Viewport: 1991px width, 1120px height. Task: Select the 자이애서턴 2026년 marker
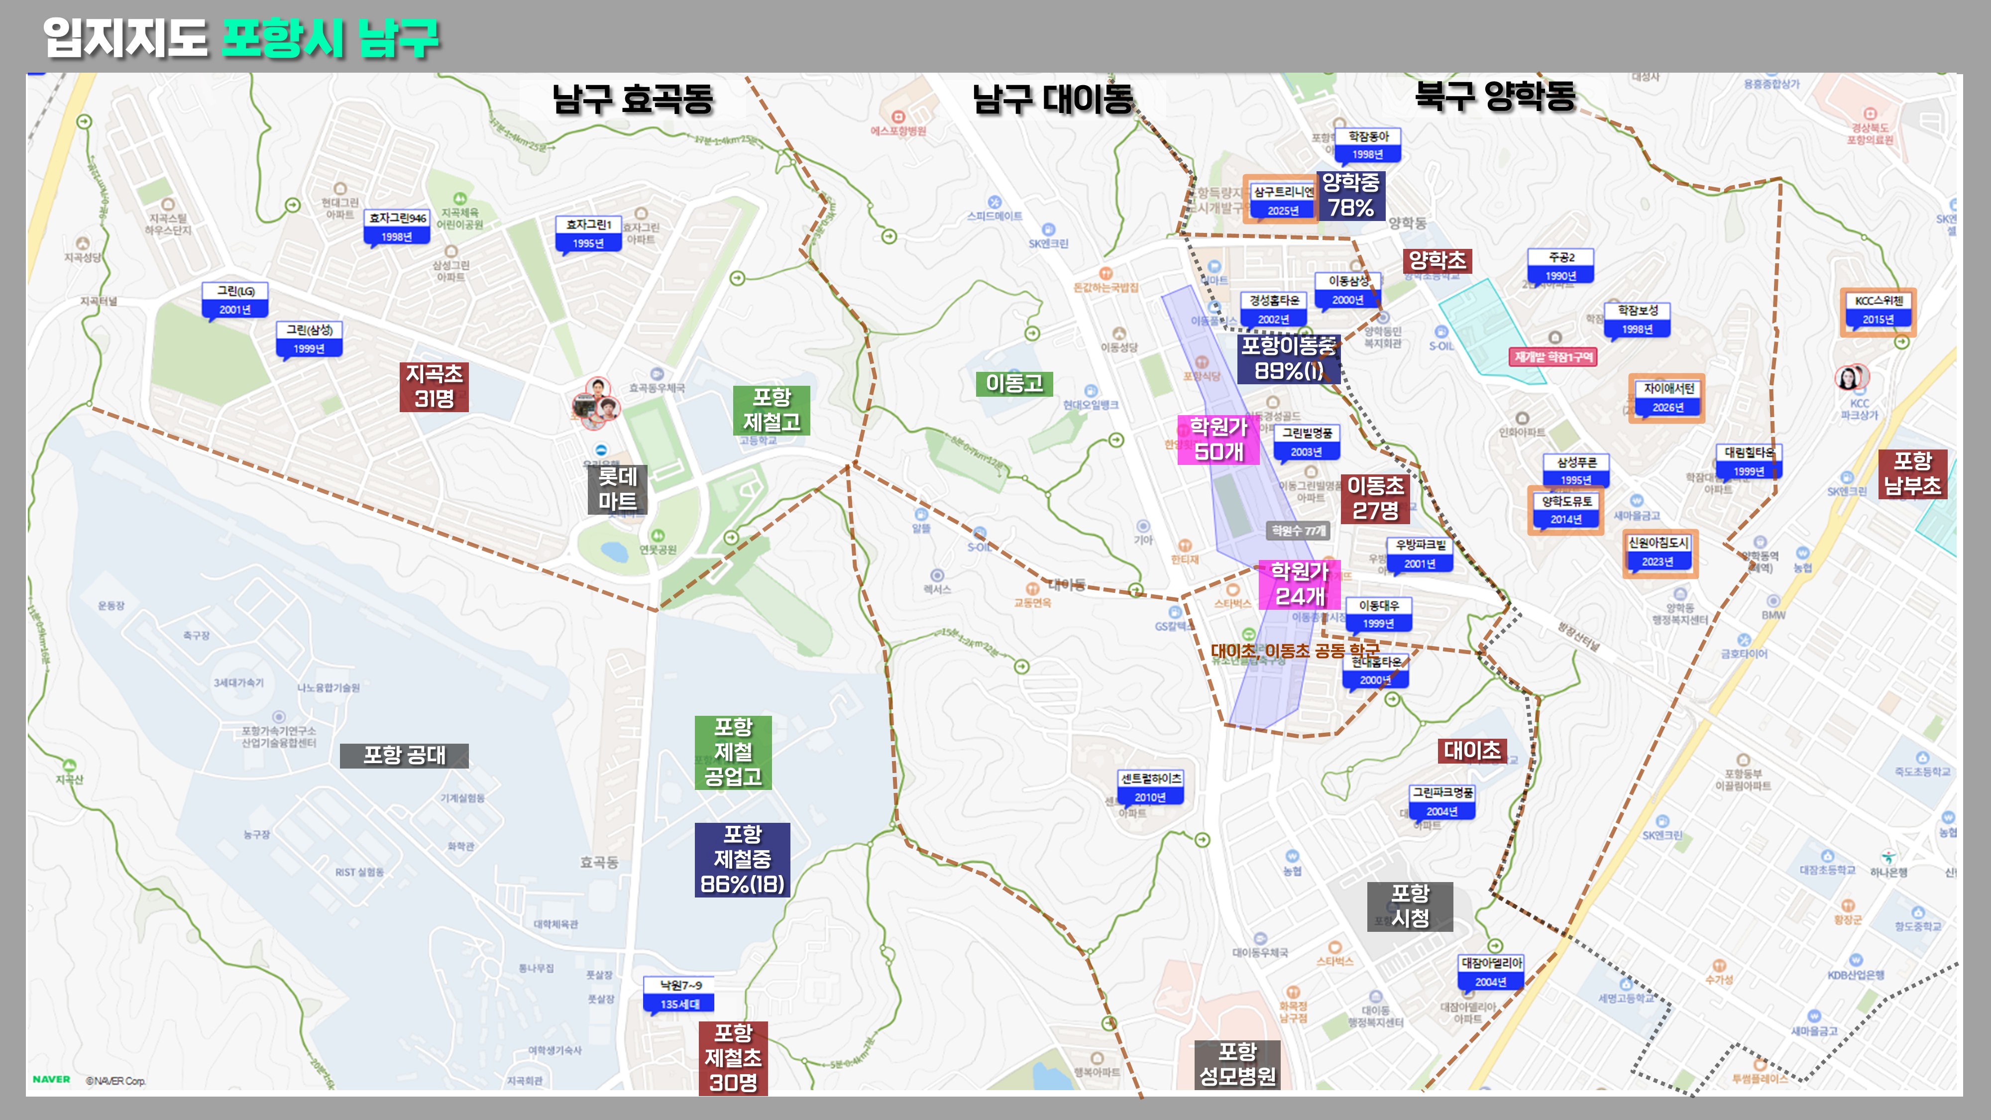click(x=1668, y=398)
